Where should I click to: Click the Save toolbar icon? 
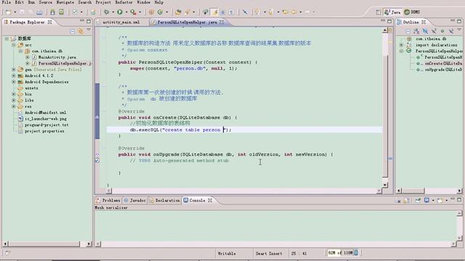(22, 12)
